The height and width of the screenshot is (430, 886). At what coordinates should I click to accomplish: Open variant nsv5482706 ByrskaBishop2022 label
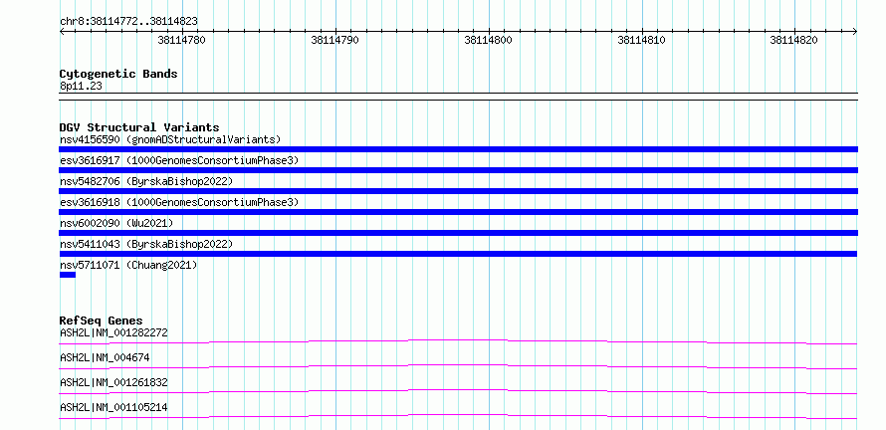click(146, 181)
